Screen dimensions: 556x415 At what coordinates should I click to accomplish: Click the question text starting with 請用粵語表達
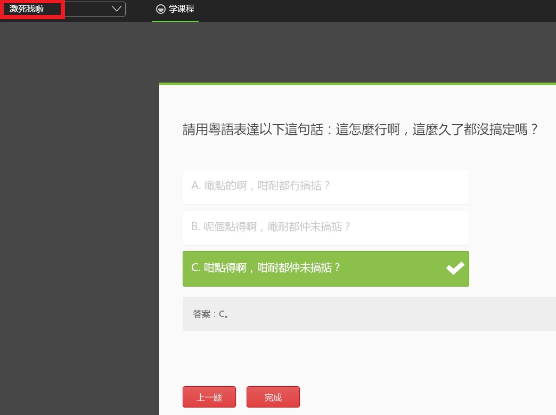[x=360, y=129]
